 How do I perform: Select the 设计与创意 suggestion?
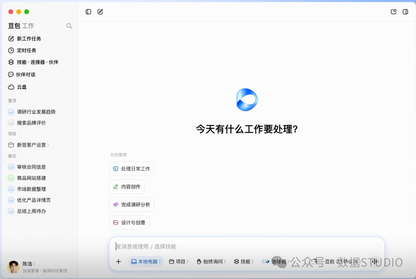point(129,222)
